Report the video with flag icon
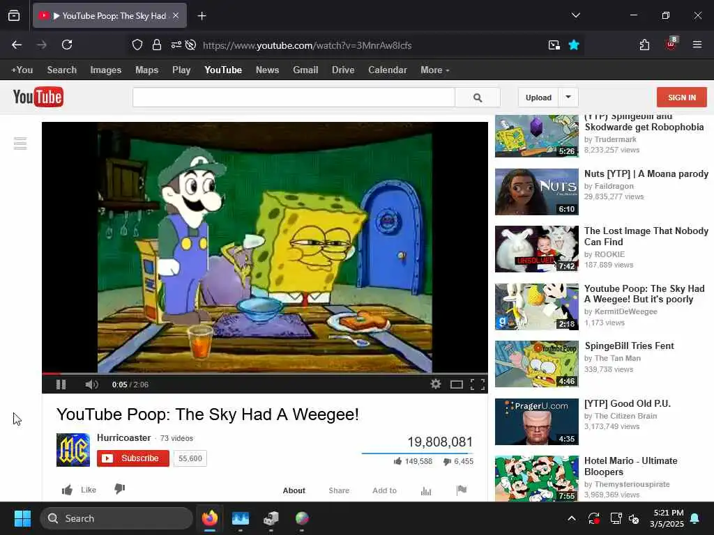Image resolution: width=714 pixels, height=535 pixels. coord(462,490)
